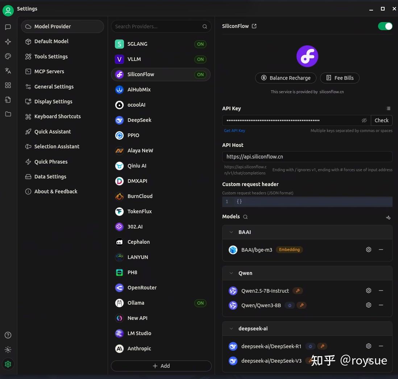Remove the Qwen/Qwen3-8B model

point(381,305)
